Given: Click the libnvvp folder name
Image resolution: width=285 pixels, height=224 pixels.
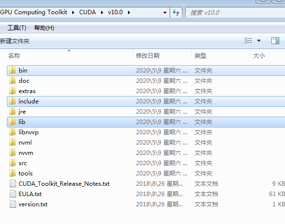Looking at the screenshot, I should 28,132.
